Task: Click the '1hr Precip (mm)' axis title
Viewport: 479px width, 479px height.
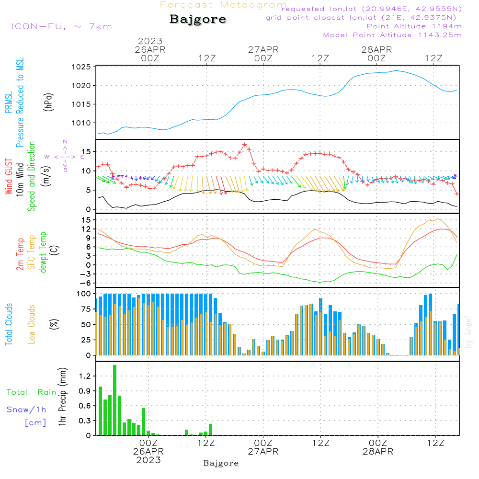Action: 62,397
